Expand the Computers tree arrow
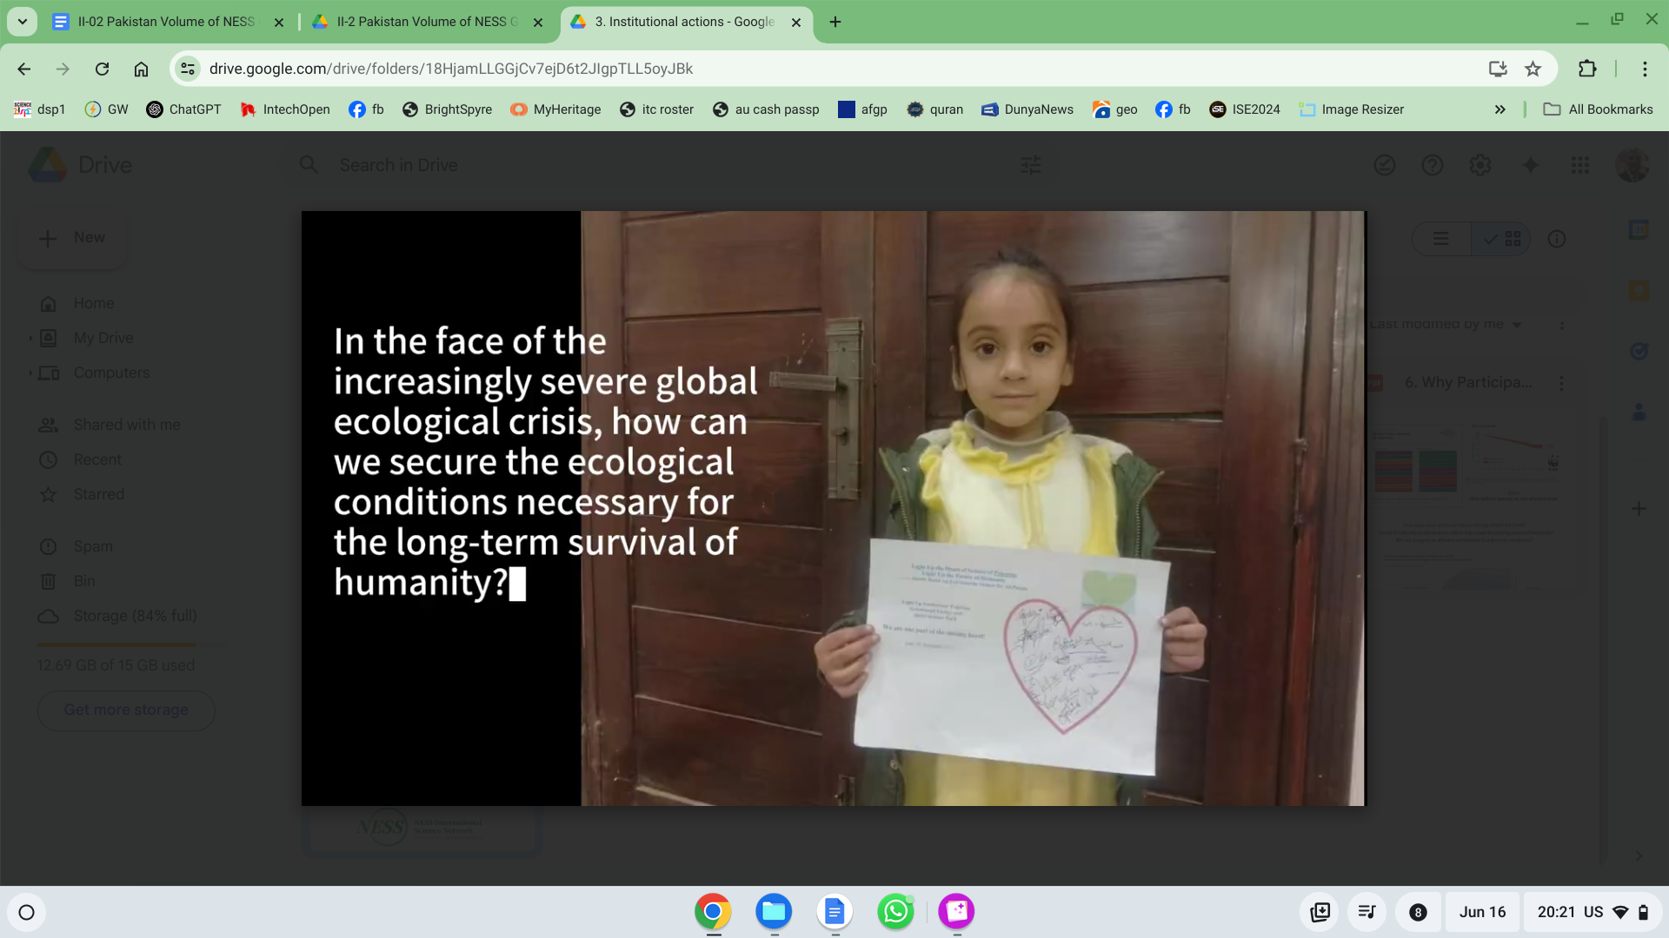 (x=30, y=373)
